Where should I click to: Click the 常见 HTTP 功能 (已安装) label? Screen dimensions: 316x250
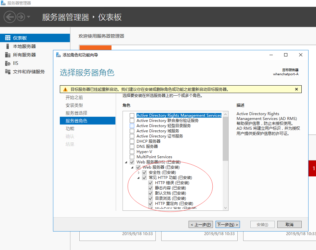coord(170,178)
